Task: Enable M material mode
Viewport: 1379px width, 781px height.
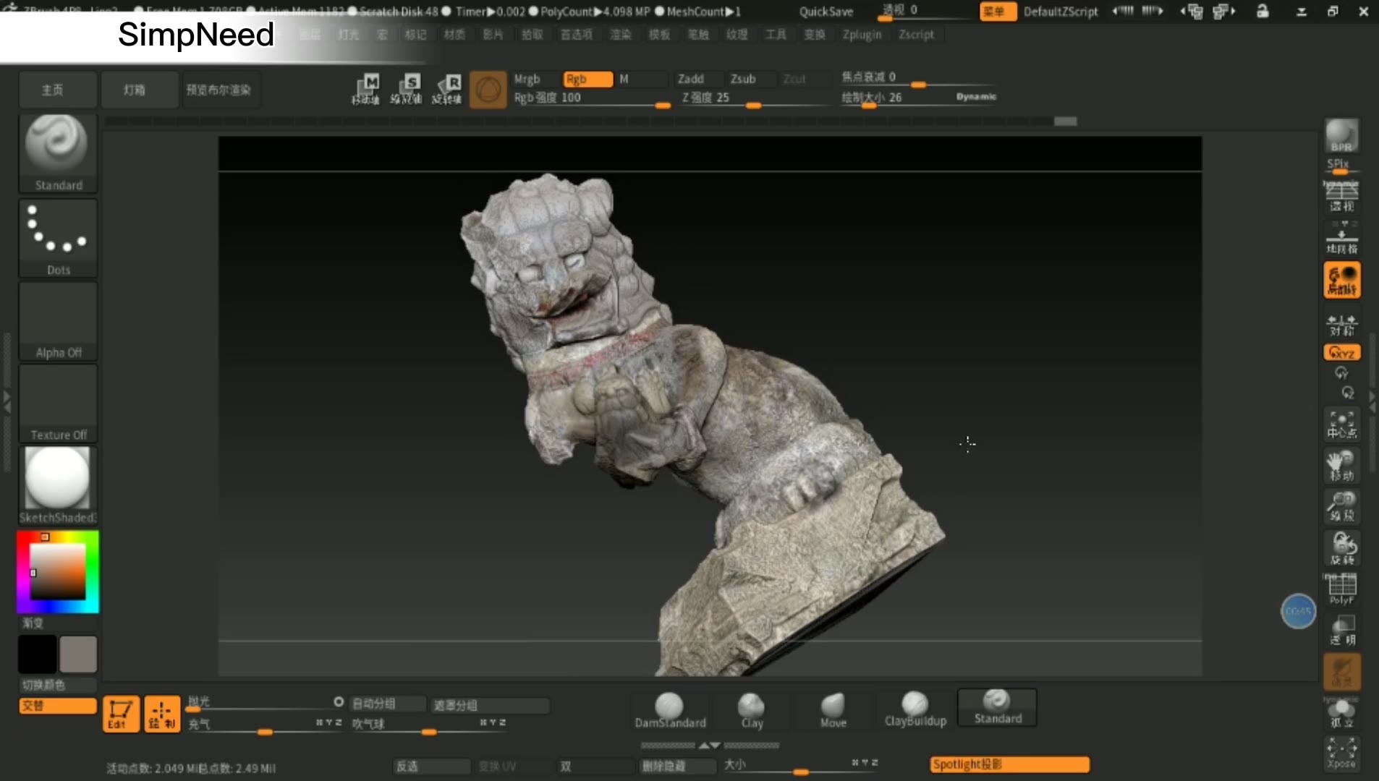Action: coord(641,79)
